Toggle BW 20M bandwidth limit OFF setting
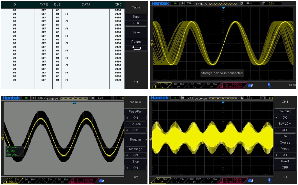 (x=285, y=130)
